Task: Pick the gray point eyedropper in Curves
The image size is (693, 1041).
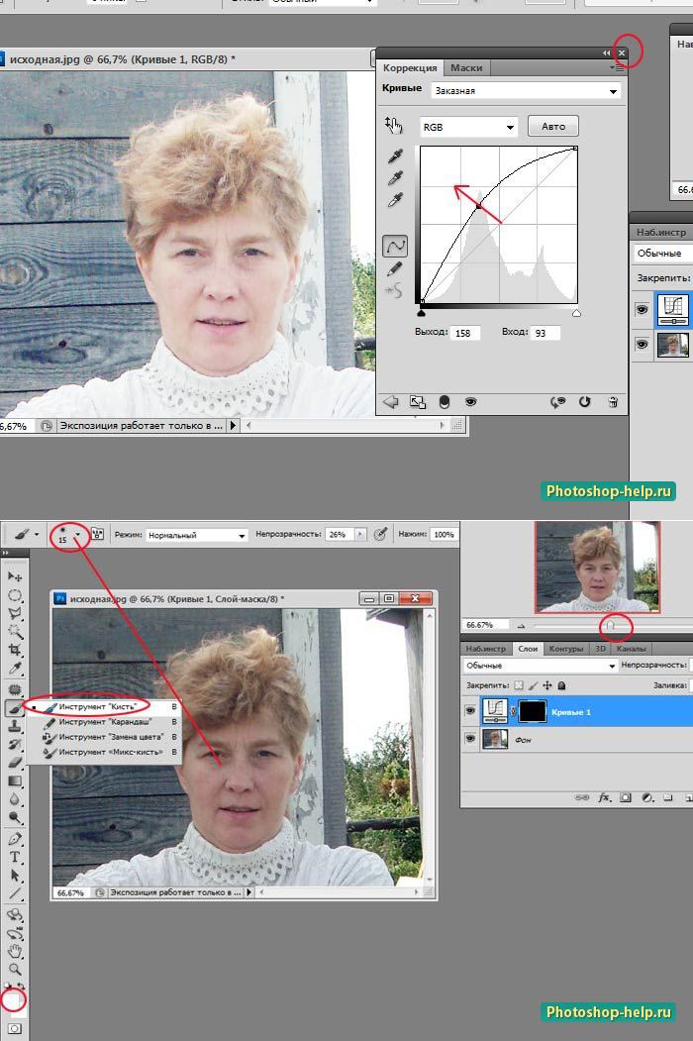Action: pos(396,178)
